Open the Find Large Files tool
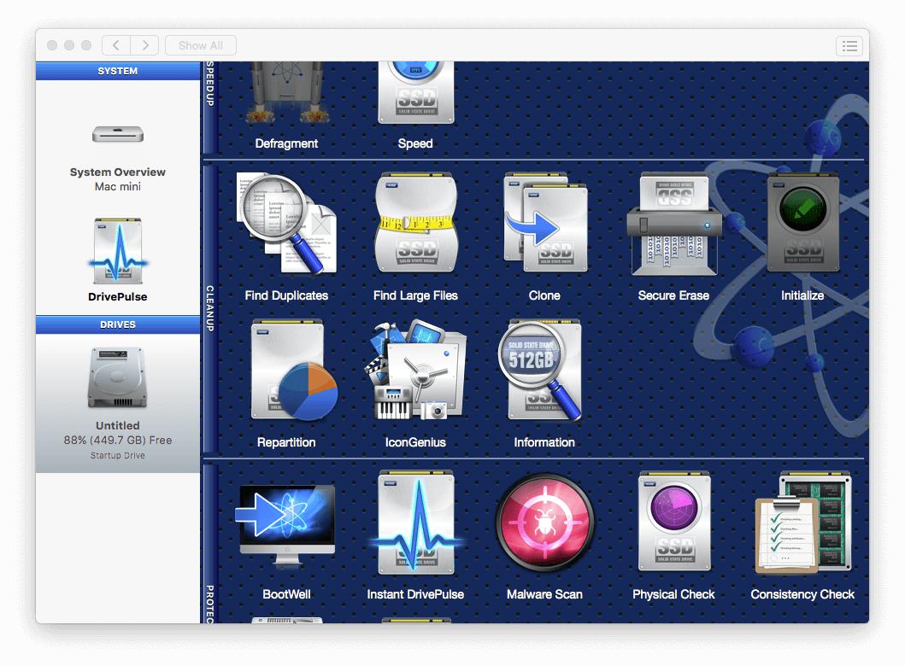The height and width of the screenshot is (666, 905). (415, 222)
